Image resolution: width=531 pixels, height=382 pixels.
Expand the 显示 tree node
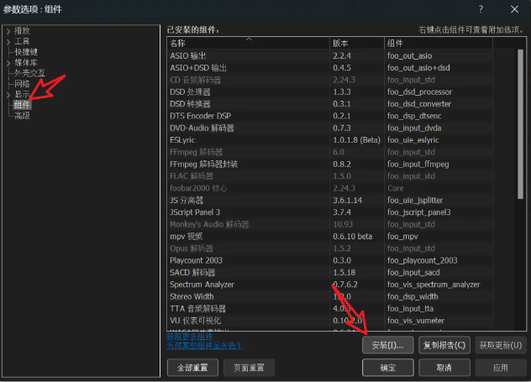coord(8,95)
